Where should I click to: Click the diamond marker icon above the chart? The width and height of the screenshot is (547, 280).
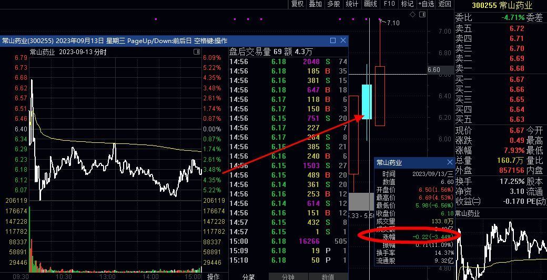click(x=413, y=14)
